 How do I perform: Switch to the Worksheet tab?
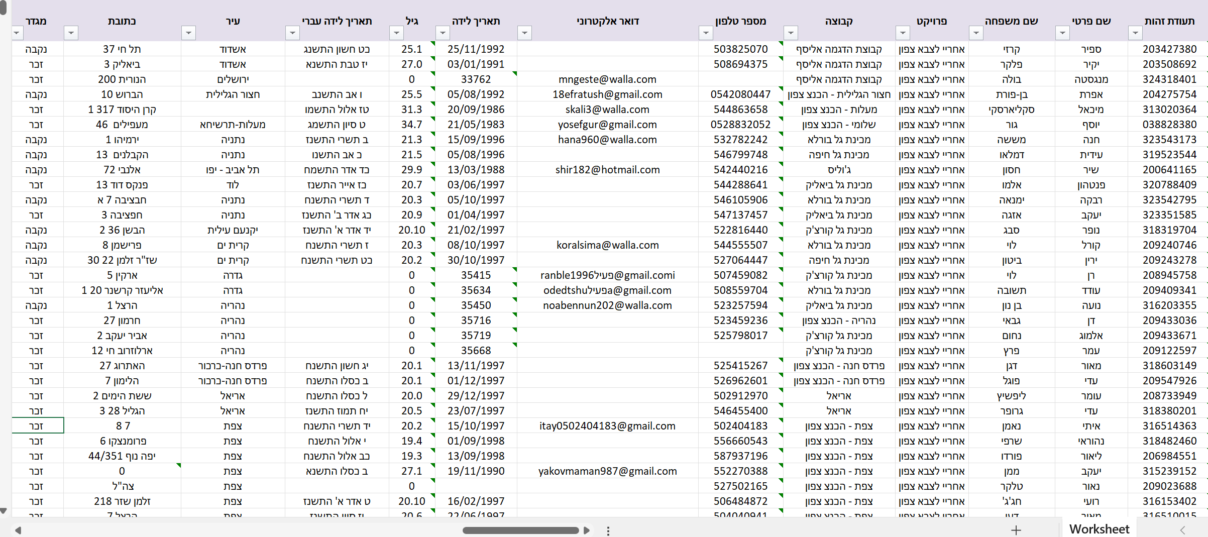[1099, 529]
